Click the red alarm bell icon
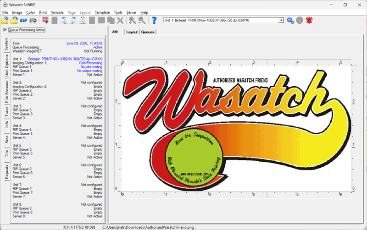This screenshot has width=367, height=230. coord(309,20)
